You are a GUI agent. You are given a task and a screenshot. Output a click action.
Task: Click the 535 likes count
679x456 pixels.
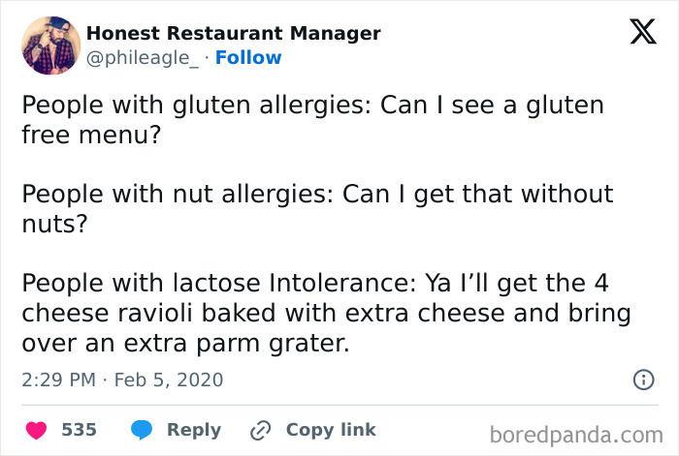79,430
